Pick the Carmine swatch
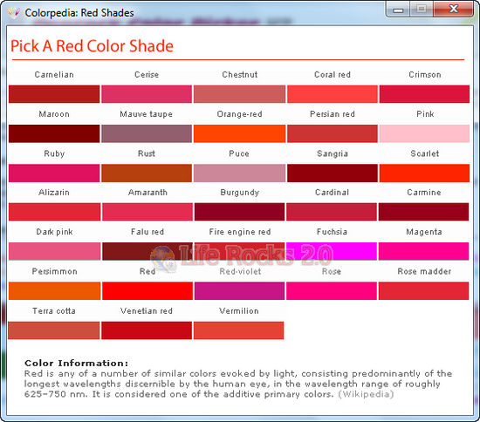The width and height of the screenshot is (480, 422). tap(423, 212)
